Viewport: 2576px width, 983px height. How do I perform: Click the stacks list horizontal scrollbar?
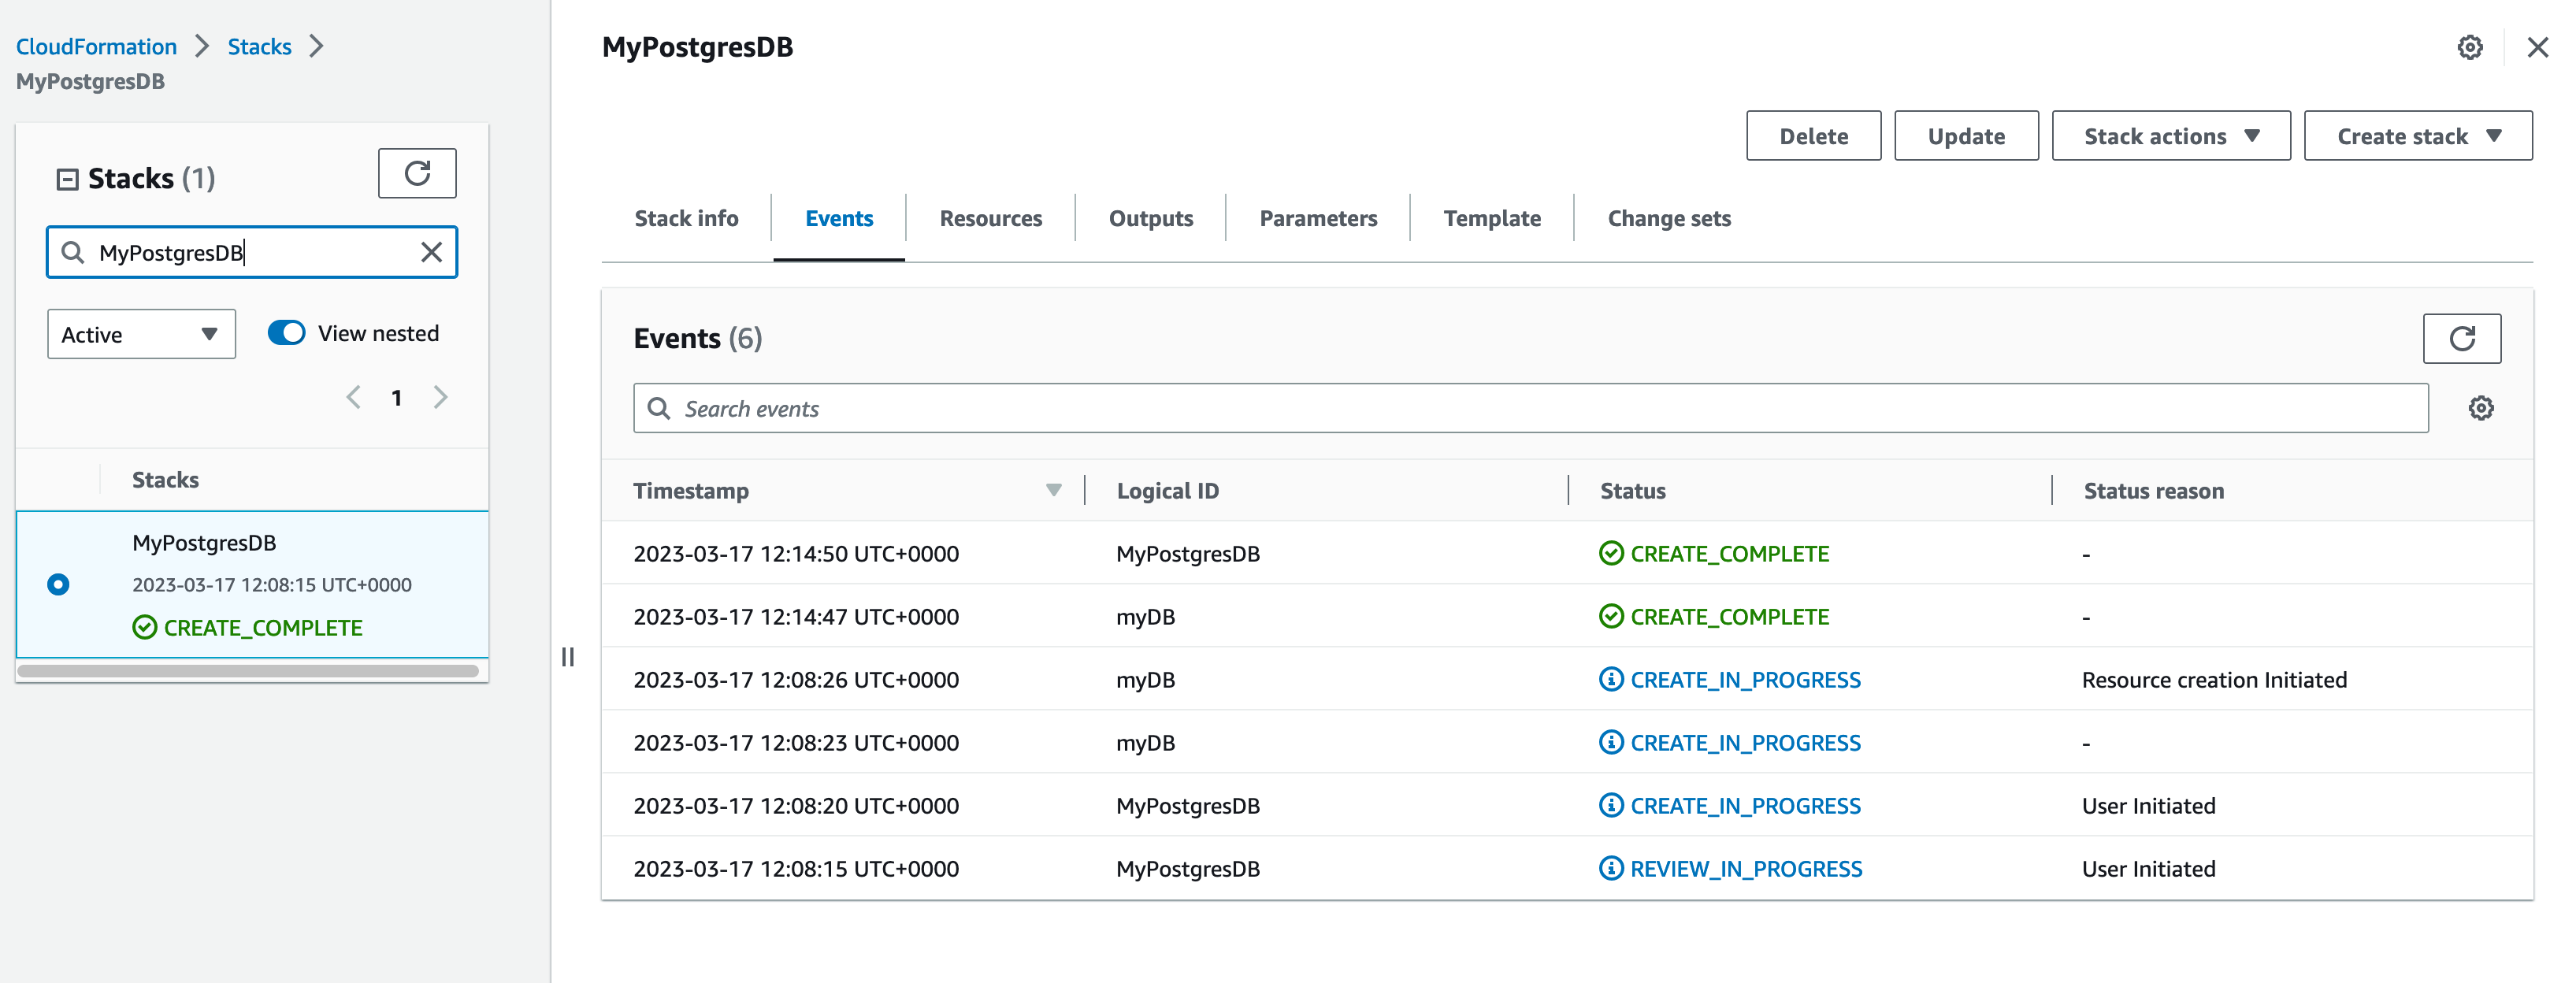[x=248, y=671]
